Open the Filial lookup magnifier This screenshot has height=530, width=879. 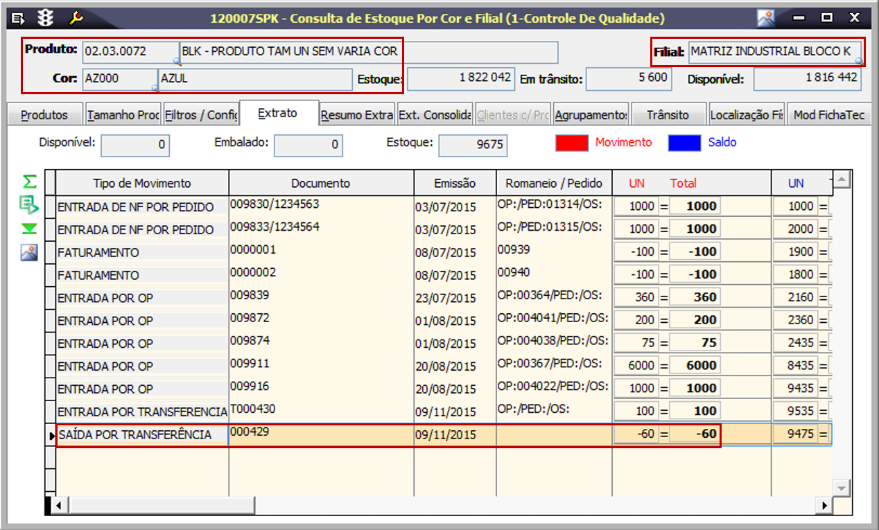coord(859,61)
